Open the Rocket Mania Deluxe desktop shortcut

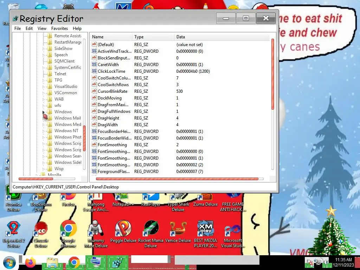[150, 234]
